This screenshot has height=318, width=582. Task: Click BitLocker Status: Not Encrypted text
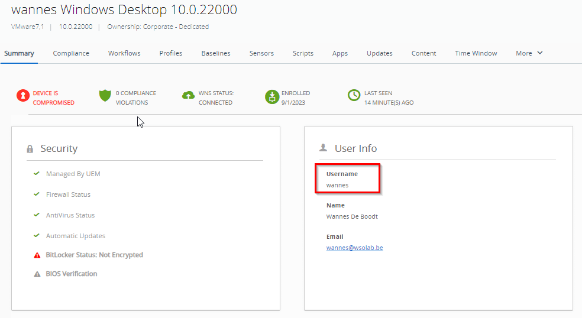[95, 255]
